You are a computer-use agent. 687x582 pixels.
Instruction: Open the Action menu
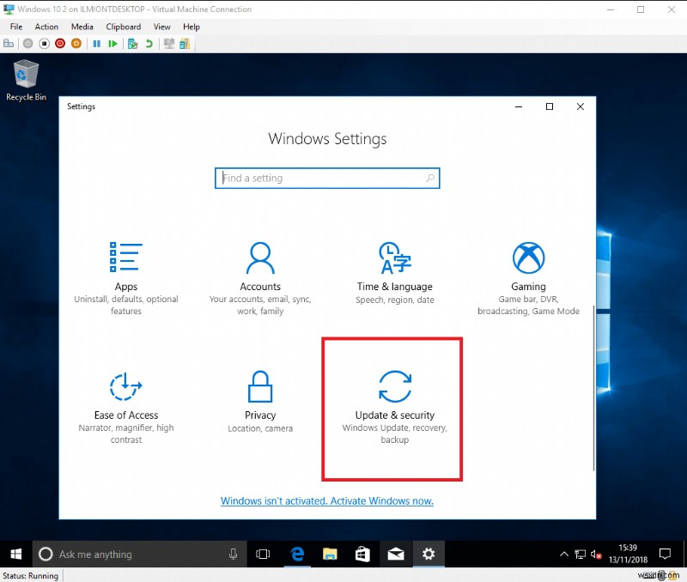pos(46,27)
